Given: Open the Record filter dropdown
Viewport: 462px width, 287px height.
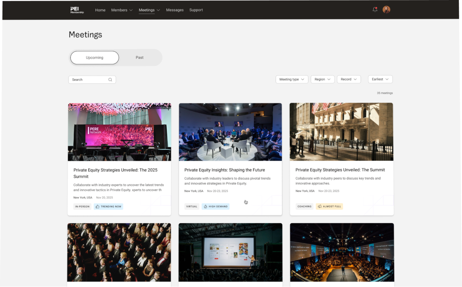Looking at the screenshot, I should [348, 79].
